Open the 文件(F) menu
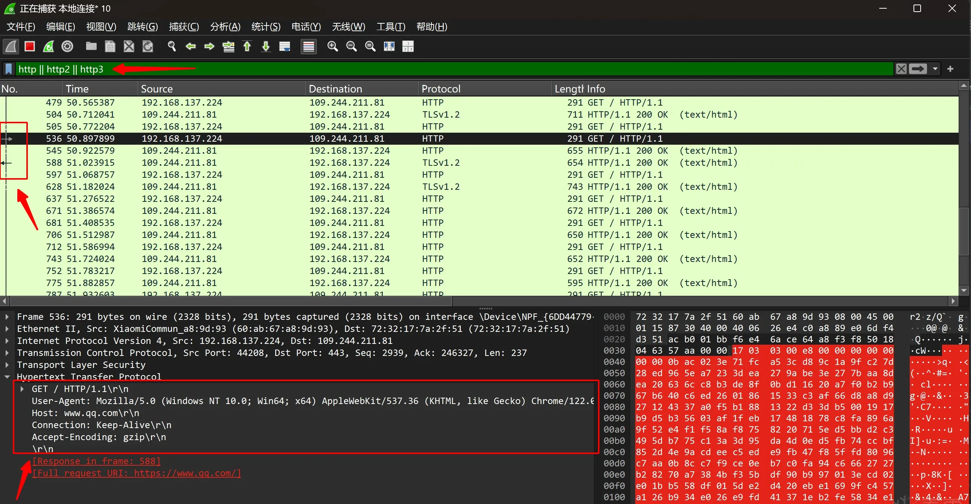The width and height of the screenshot is (971, 504). coord(21,27)
